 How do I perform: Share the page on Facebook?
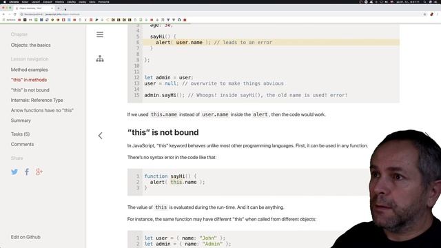(27, 172)
